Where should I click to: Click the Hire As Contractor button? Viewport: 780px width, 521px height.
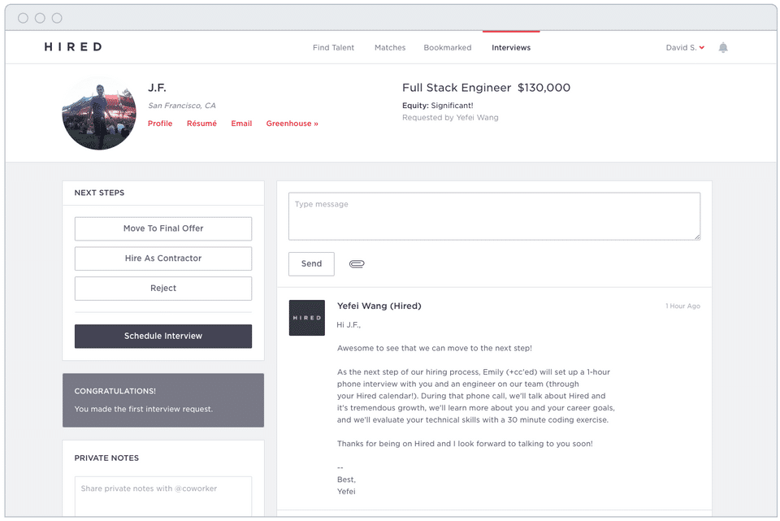click(x=163, y=258)
